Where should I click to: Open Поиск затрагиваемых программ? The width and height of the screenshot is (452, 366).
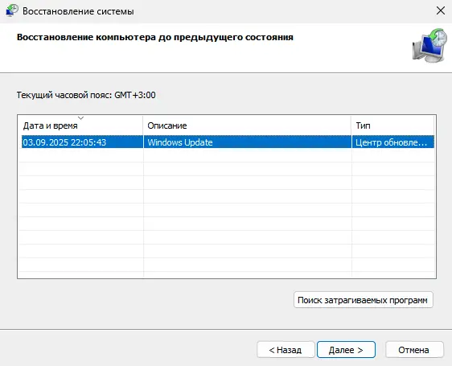[363, 300]
